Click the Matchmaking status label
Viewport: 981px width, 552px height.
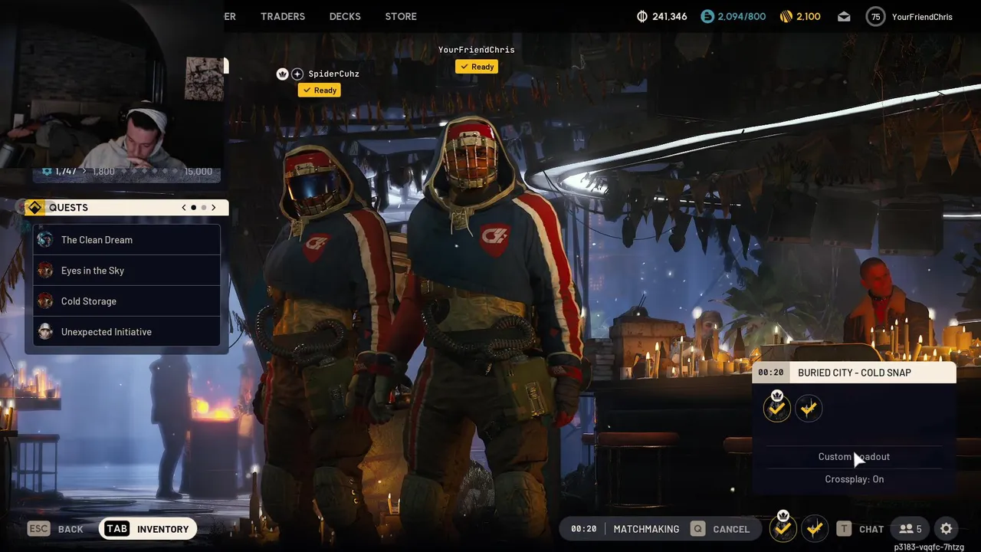646,529
